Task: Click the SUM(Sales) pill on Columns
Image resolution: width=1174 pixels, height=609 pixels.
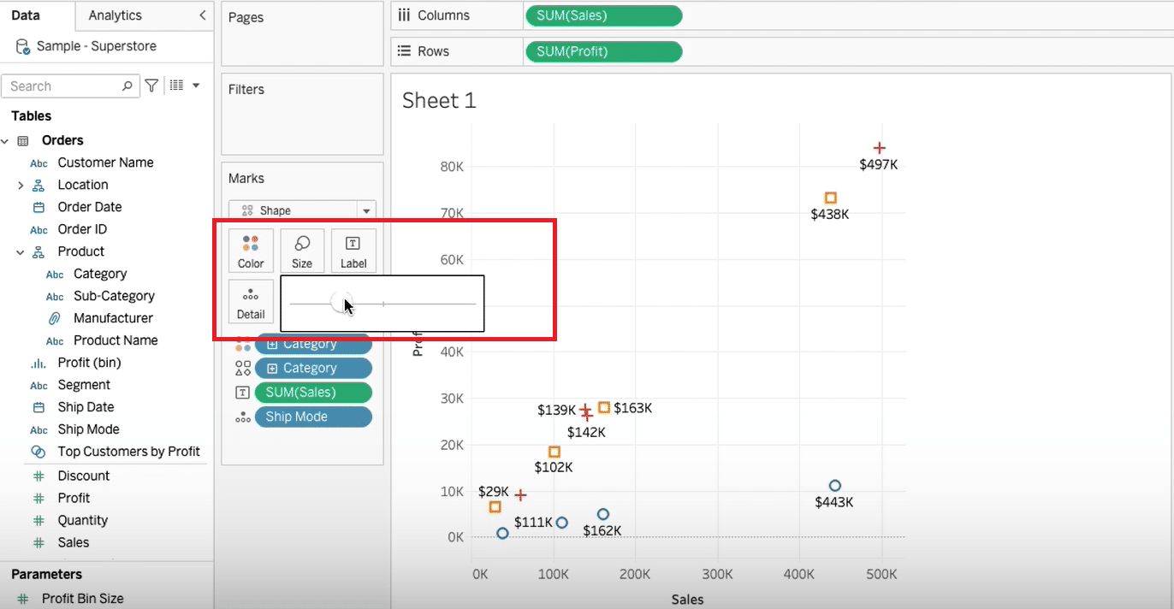Action: (603, 15)
